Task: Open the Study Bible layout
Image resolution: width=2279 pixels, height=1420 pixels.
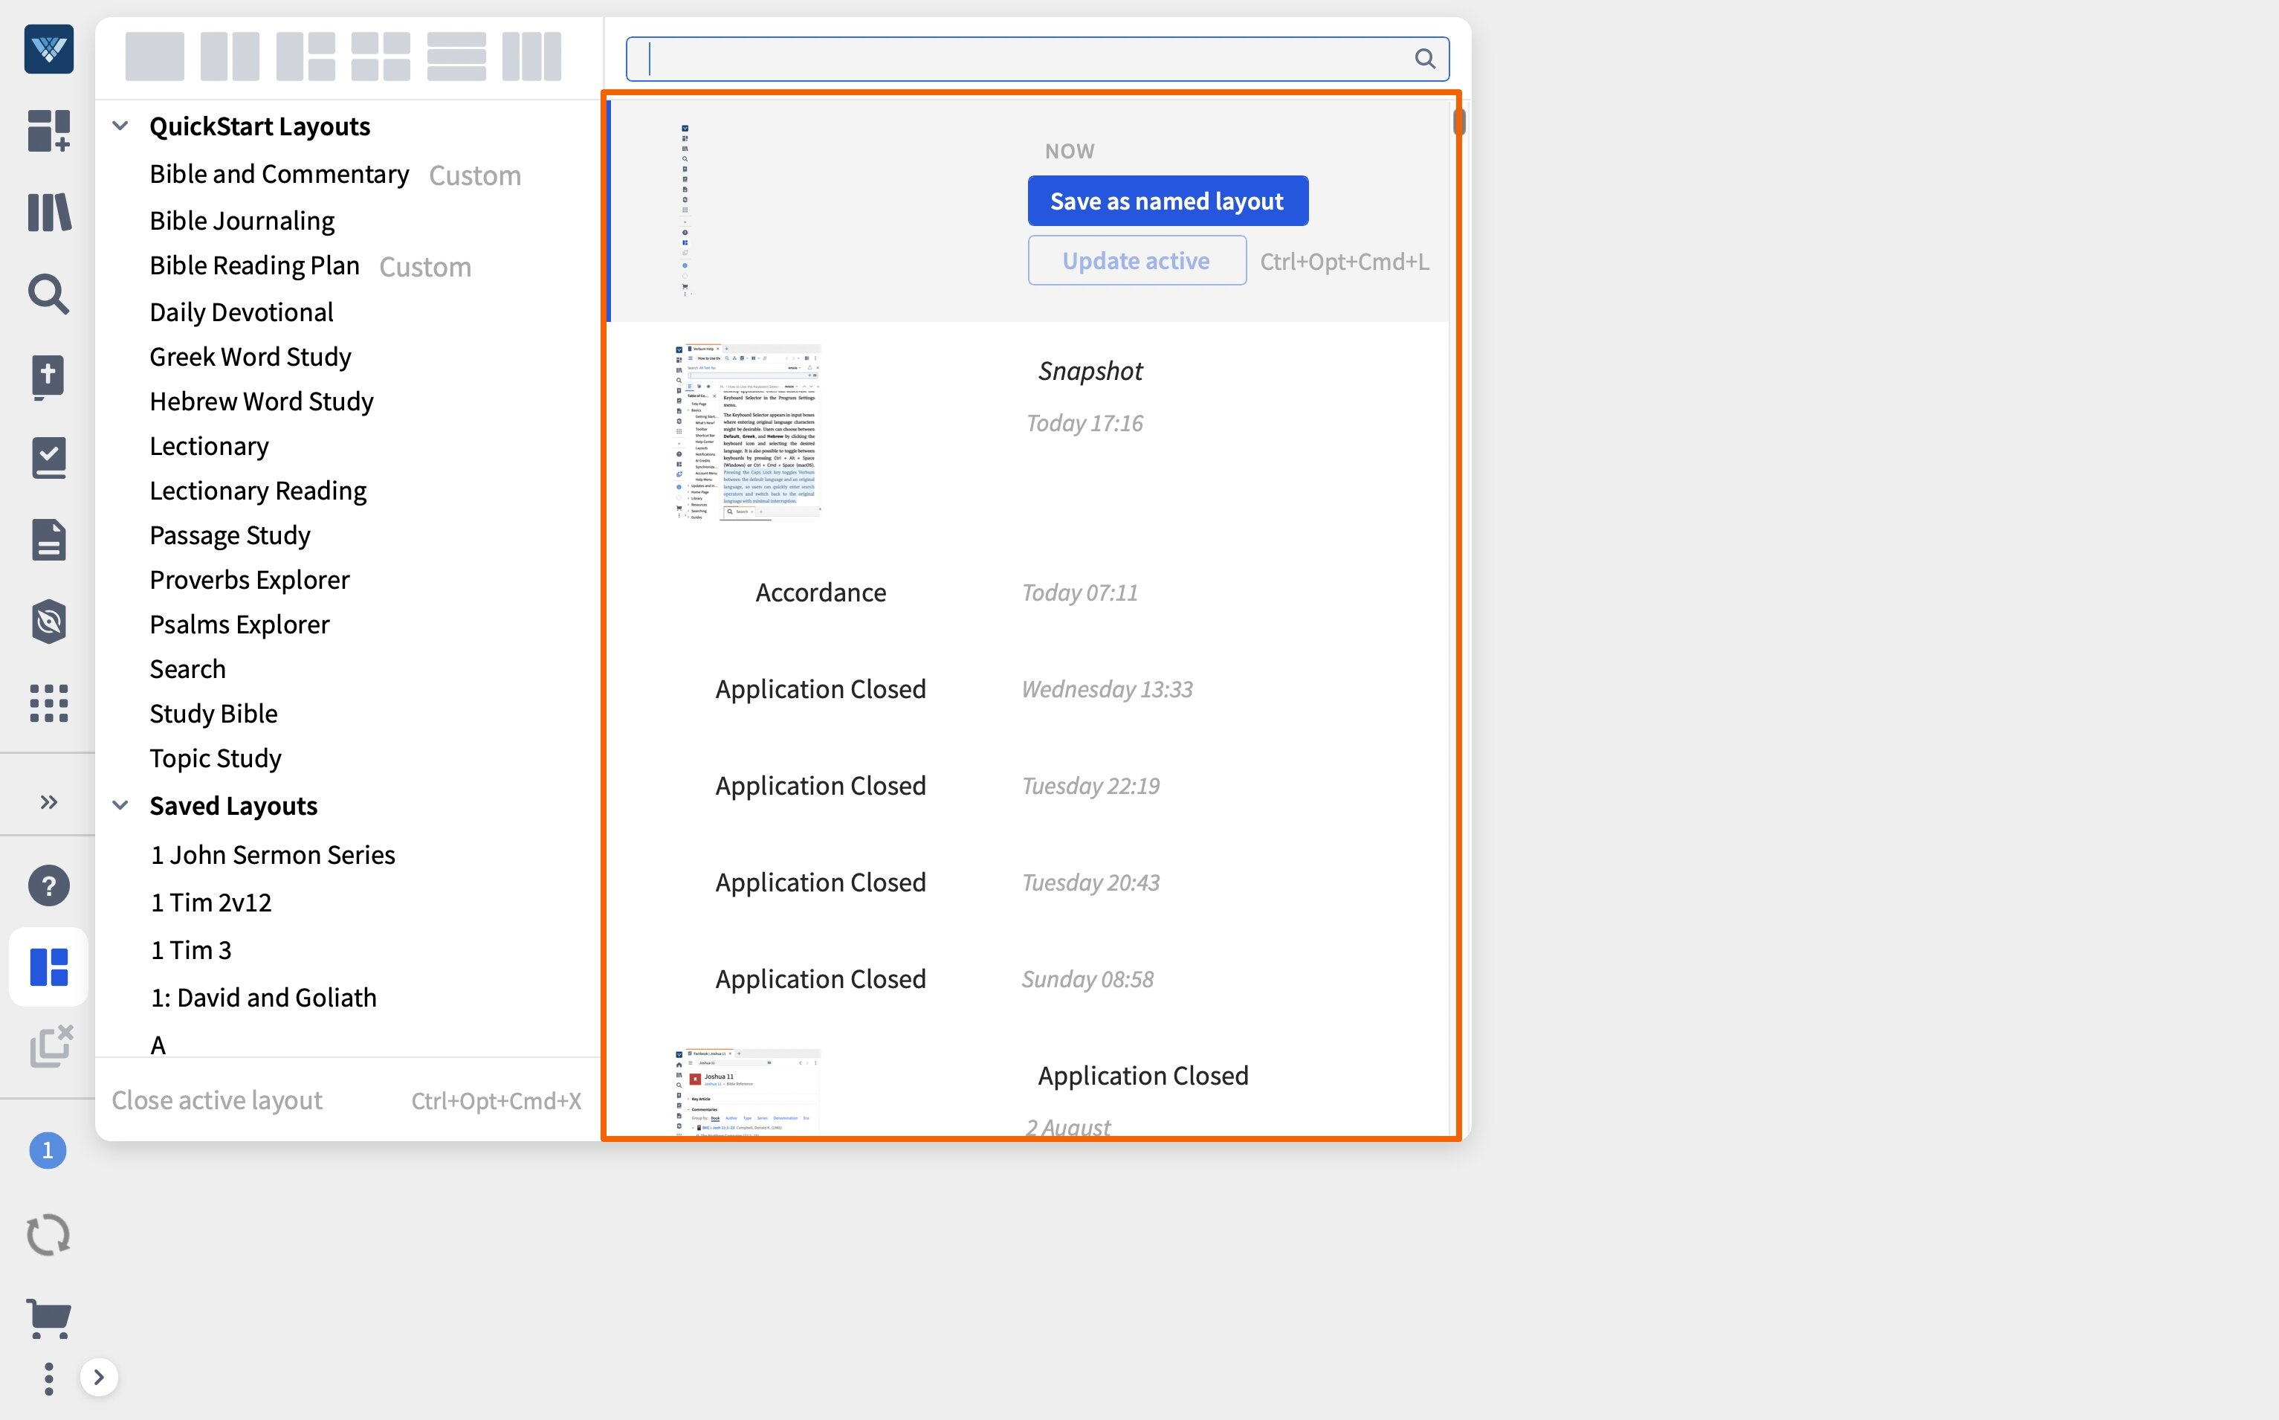Action: pyautogui.click(x=213, y=714)
